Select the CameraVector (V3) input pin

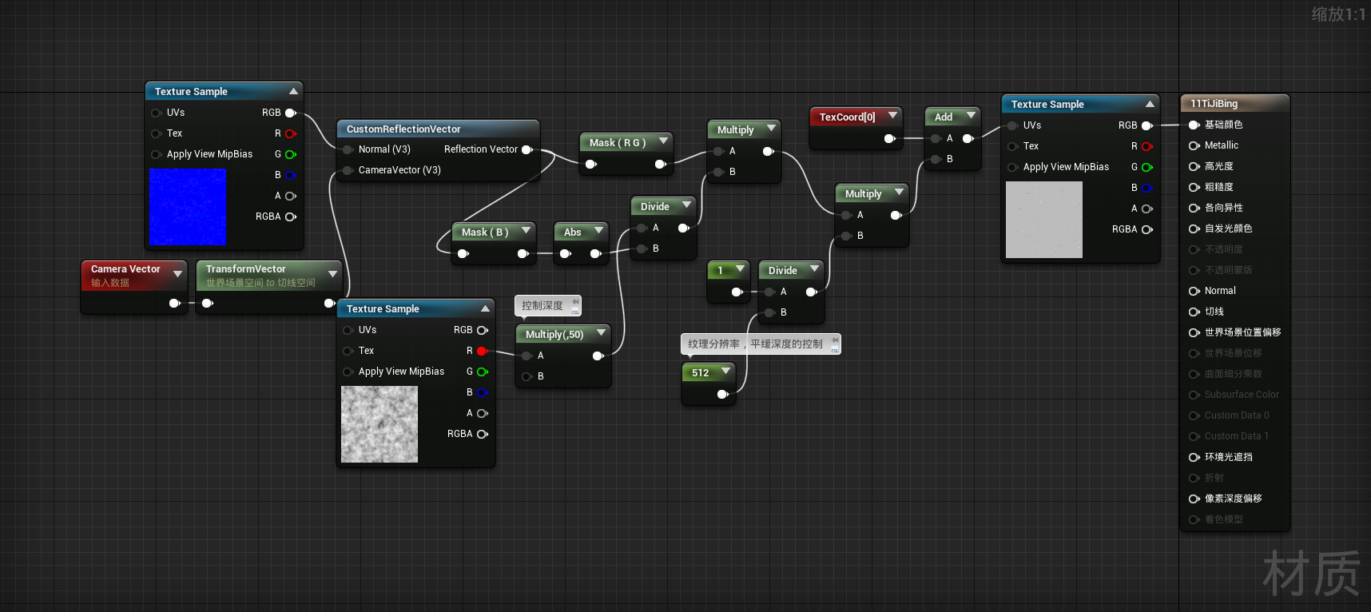coord(348,170)
